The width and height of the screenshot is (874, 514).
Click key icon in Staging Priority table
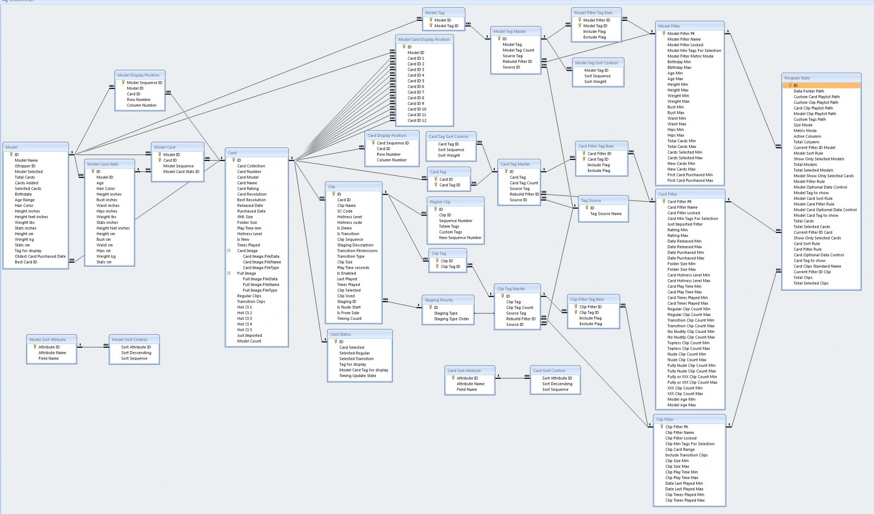[x=430, y=307]
